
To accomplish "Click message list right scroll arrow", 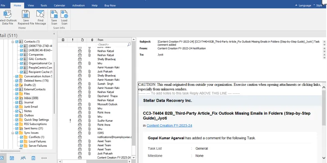I will [129, 161].
